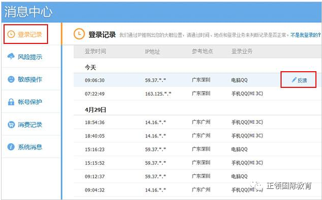Image resolution: width=322 pixels, height=200 pixels.
Task: Click 广东深圳 in the 09:06:30 row
Action: point(201,80)
